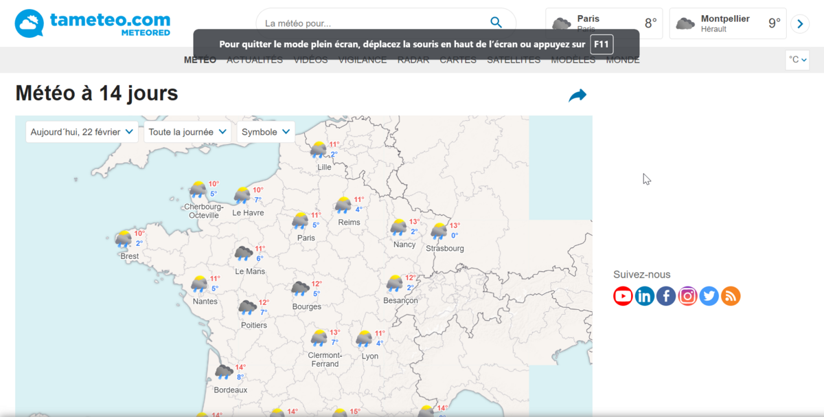Click the weather icon above Clermont-Ferrand

pyautogui.click(x=319, y=337)
